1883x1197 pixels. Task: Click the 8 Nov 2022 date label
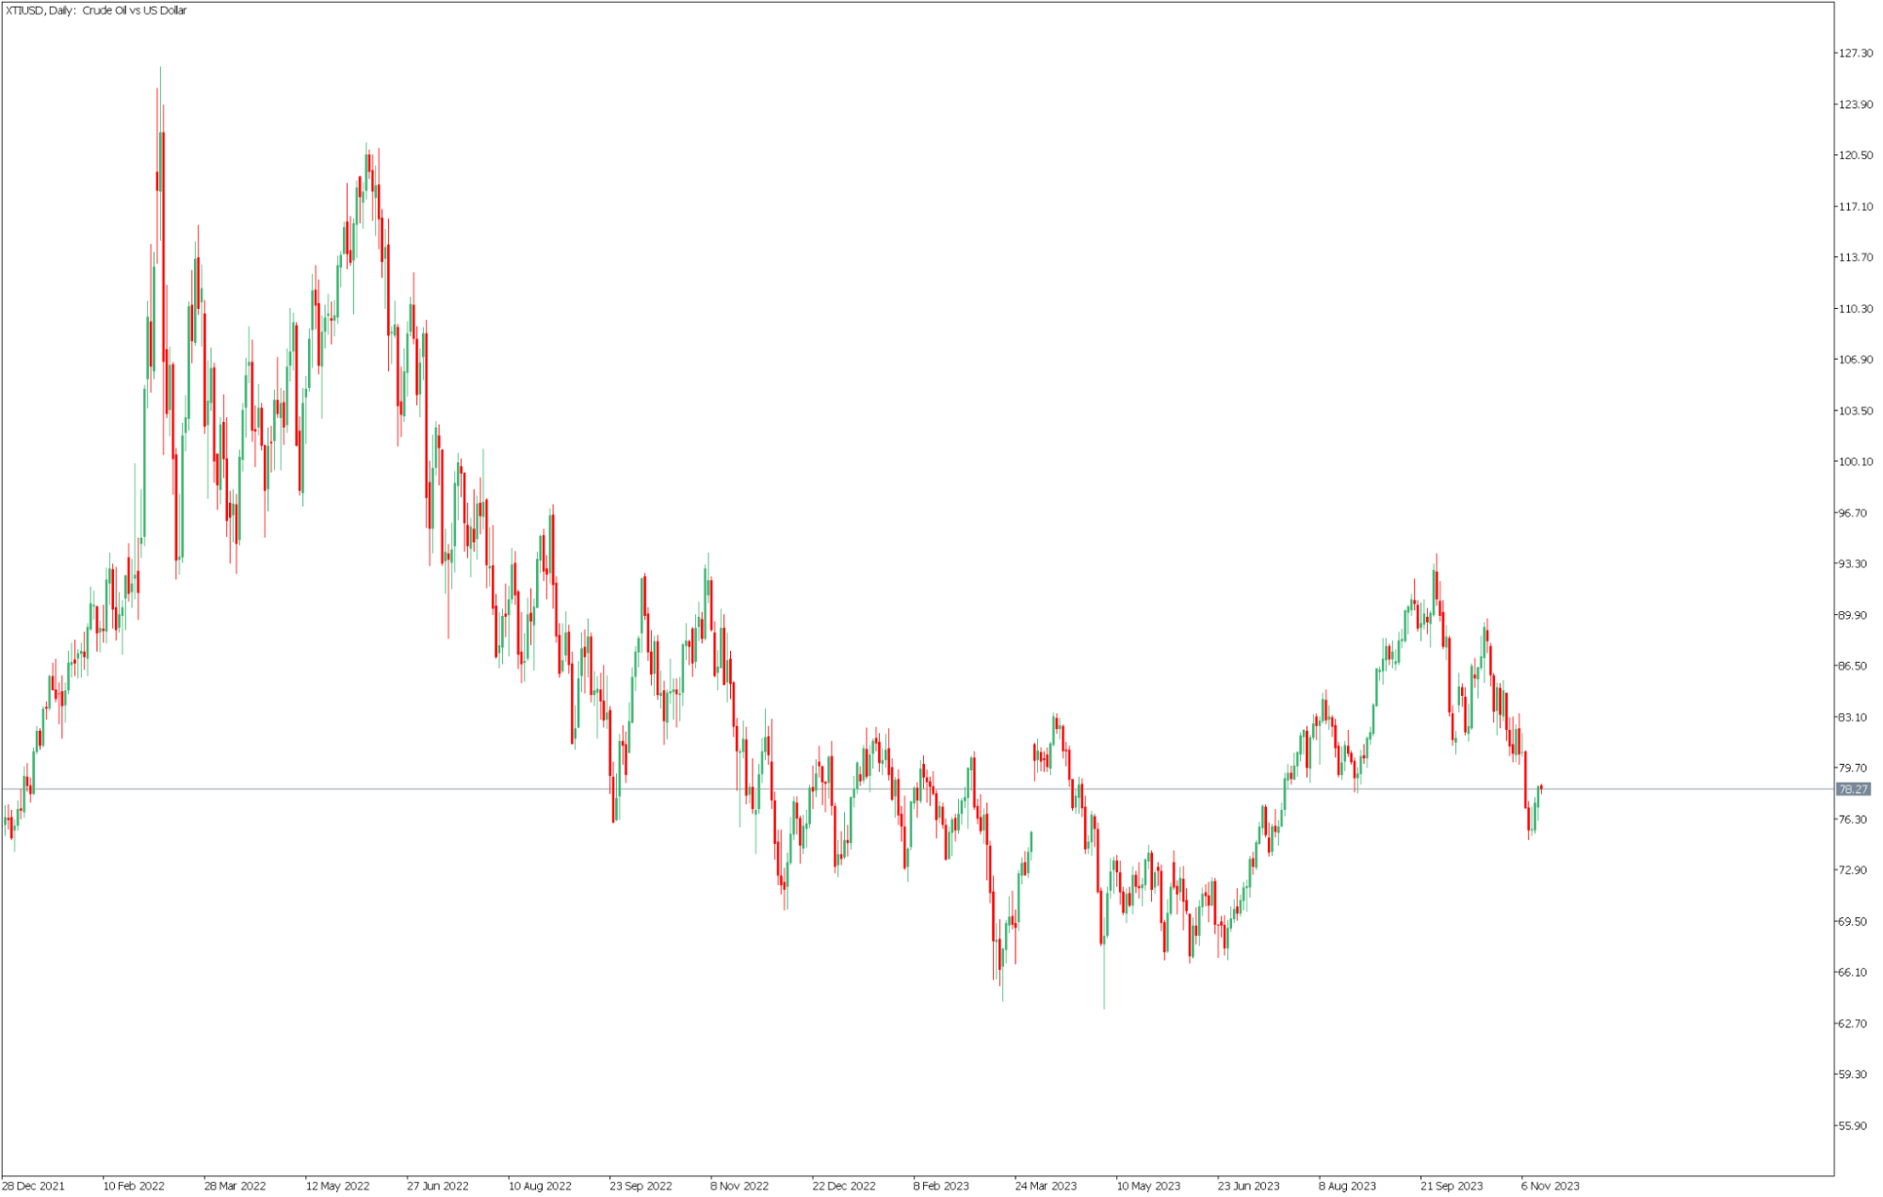[x=739, y=1187]
